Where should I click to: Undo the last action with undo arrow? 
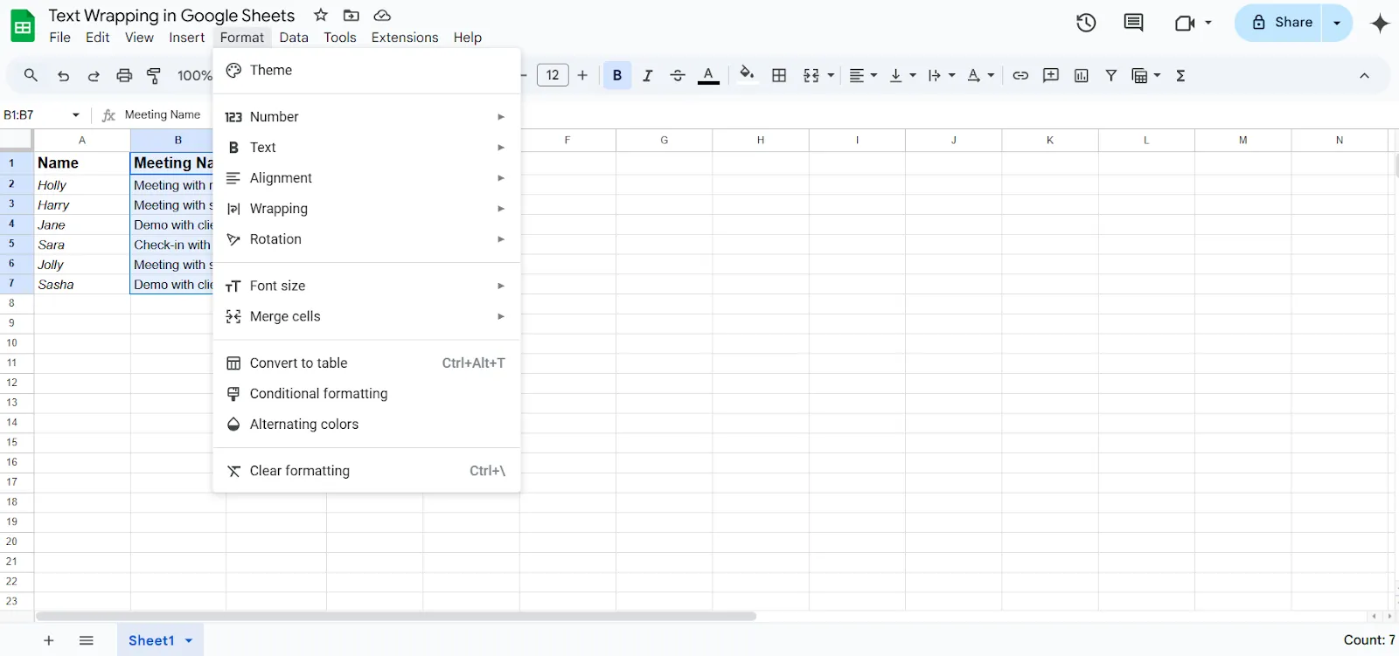[63, 76]
